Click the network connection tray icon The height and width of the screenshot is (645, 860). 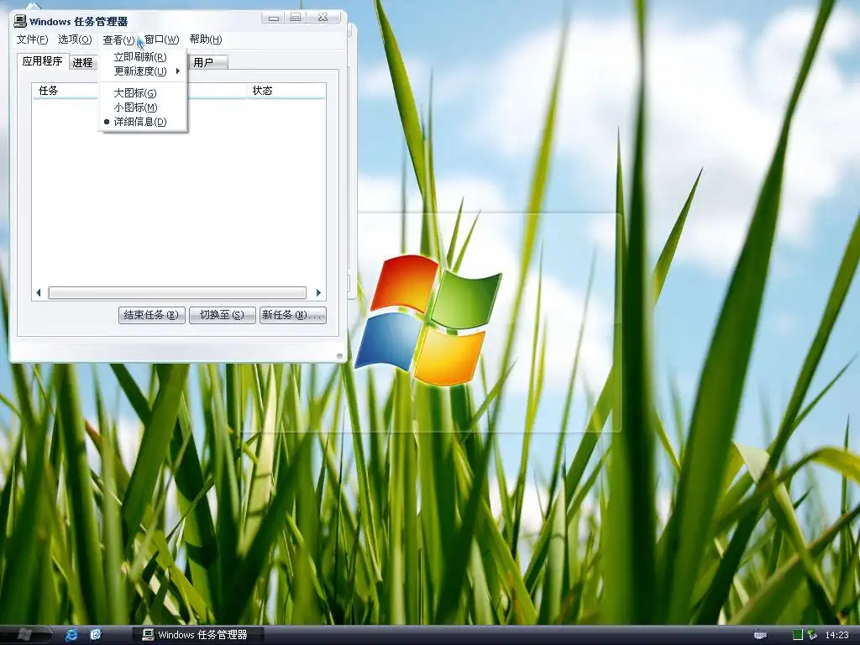[812, 635]
